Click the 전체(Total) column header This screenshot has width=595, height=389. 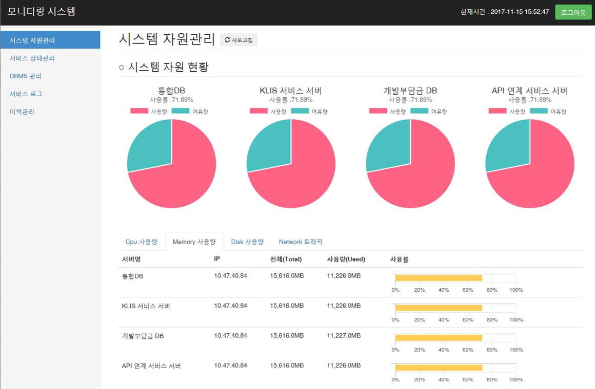click(x=286, y=259)
